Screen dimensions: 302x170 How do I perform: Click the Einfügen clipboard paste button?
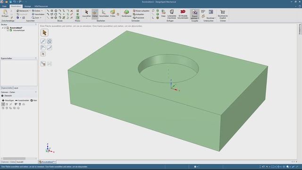point(5,14)
